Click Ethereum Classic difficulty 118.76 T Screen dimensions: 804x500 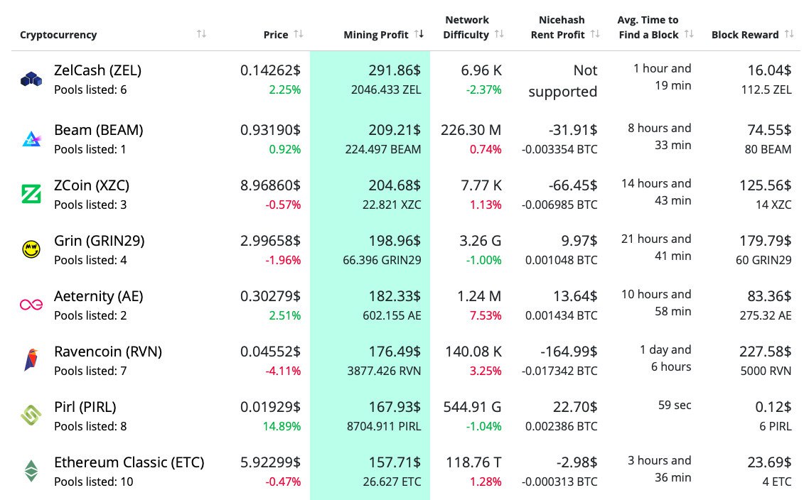coord(473,462)
